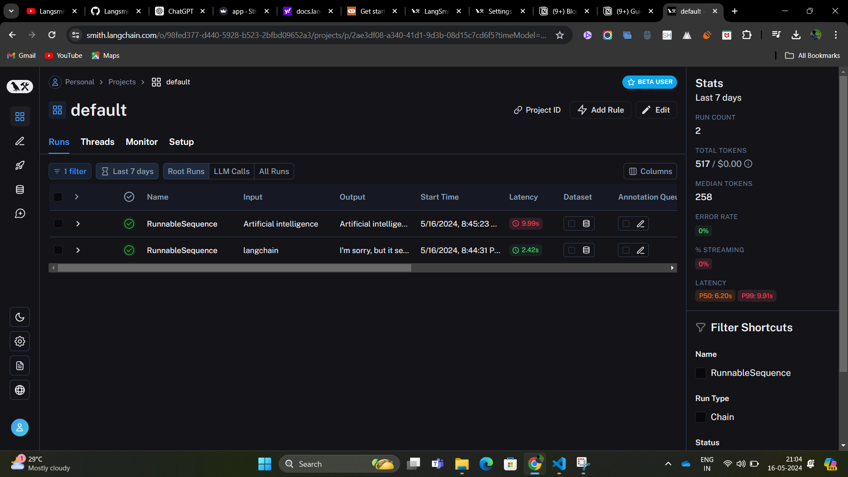Open the Last 7 days time range dropdown
Screen dimensions: 848x477
[x=127, y=171]
